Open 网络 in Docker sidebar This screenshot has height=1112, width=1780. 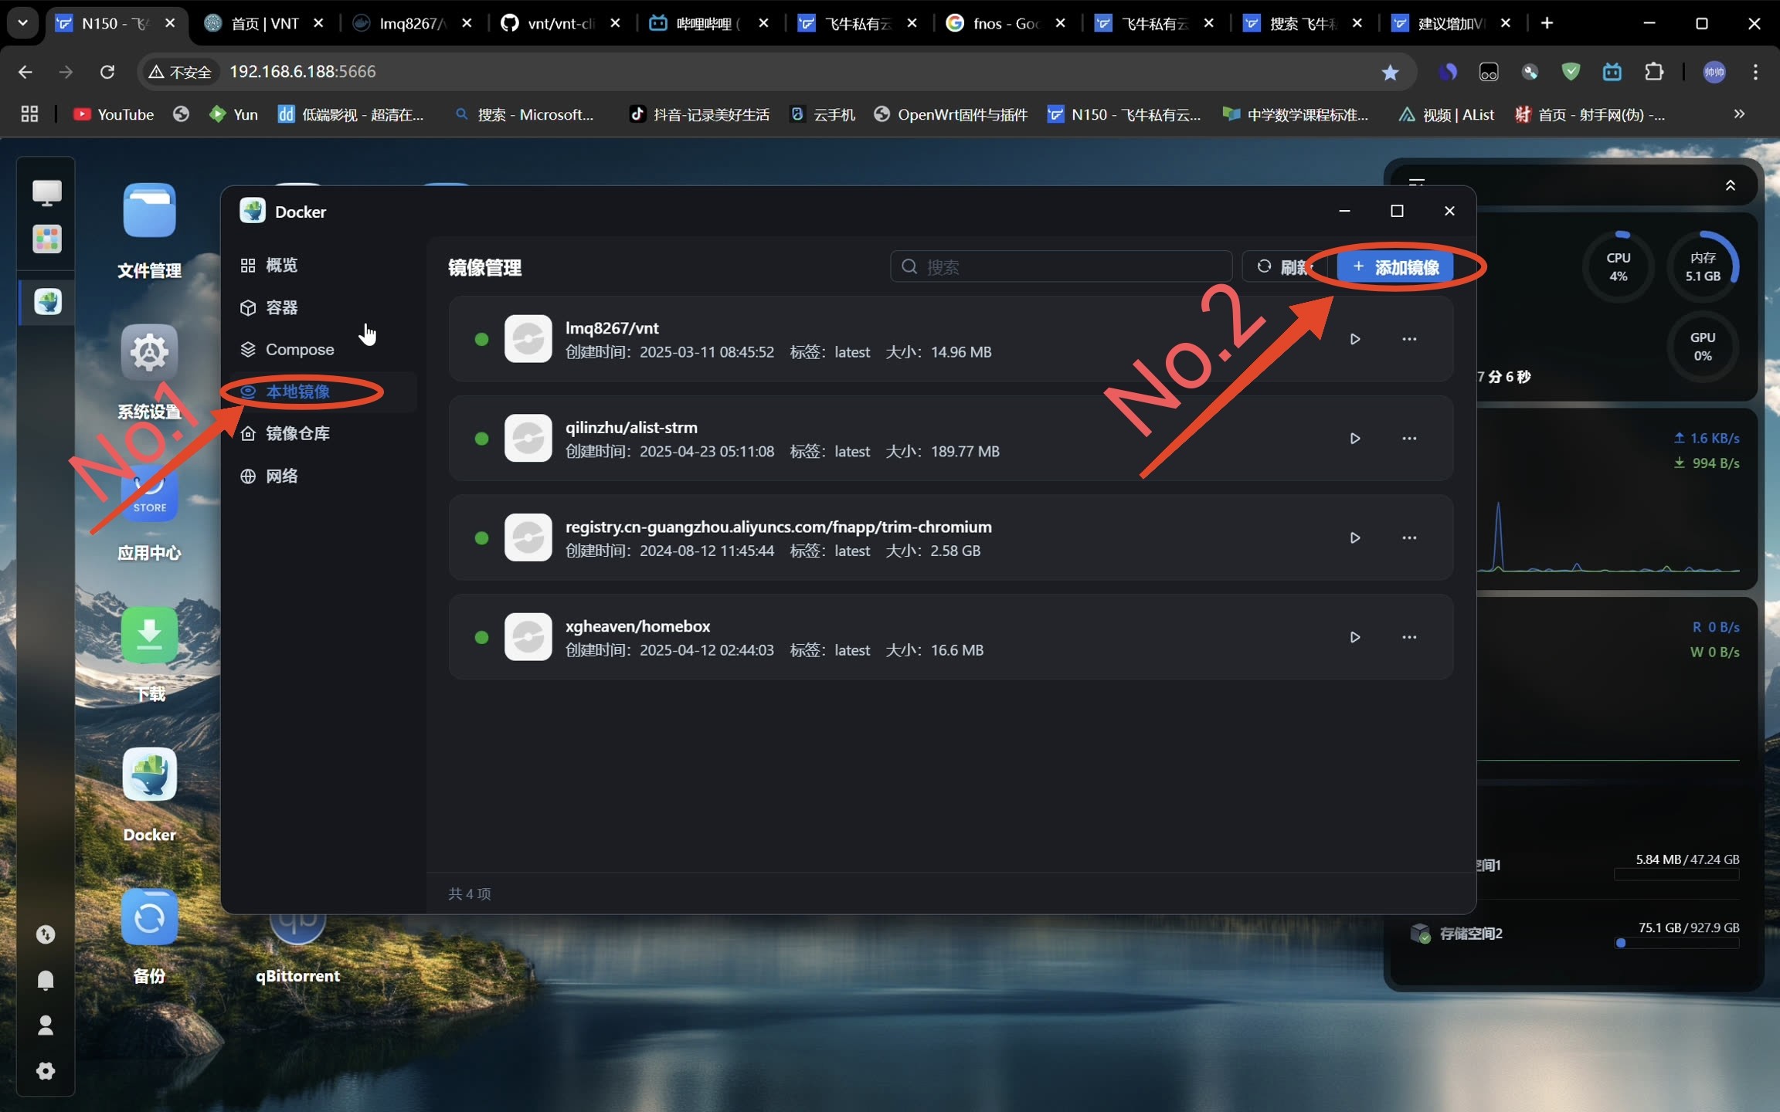[323, 476]
